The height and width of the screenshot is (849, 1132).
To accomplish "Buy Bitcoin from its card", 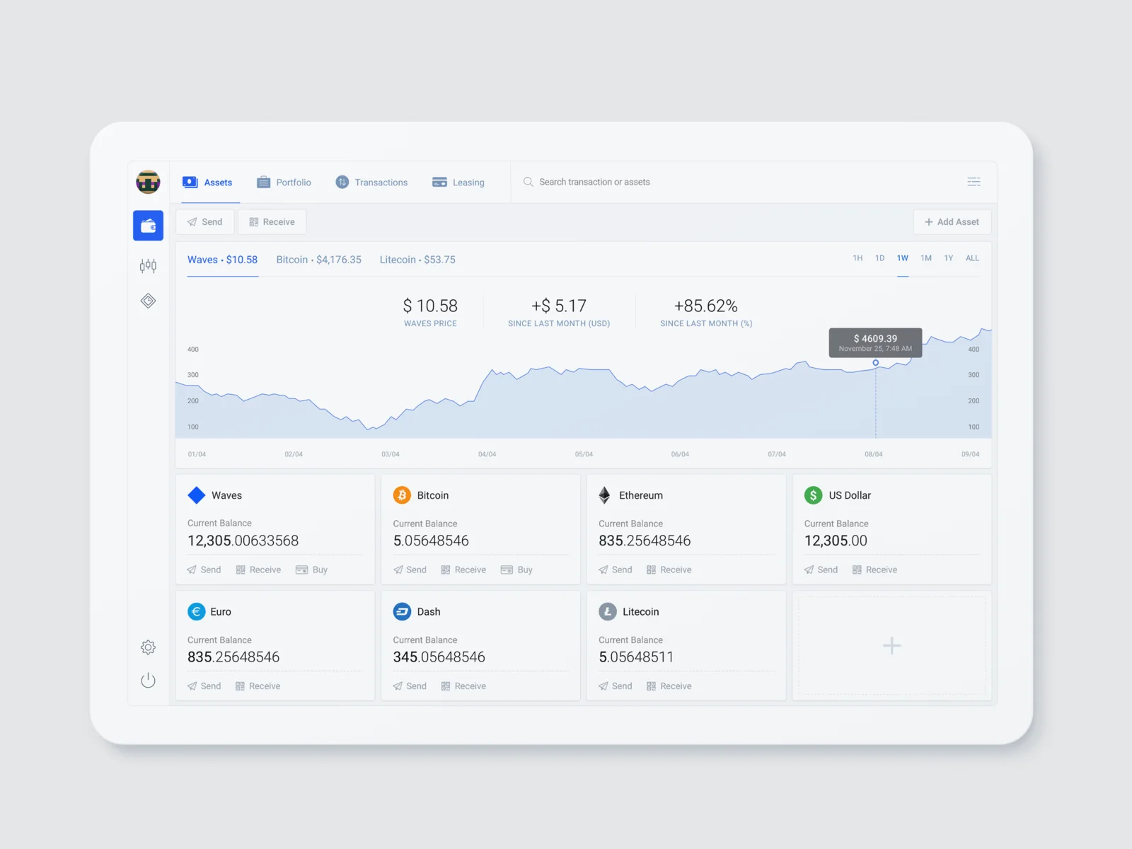I will click(516, 570).
